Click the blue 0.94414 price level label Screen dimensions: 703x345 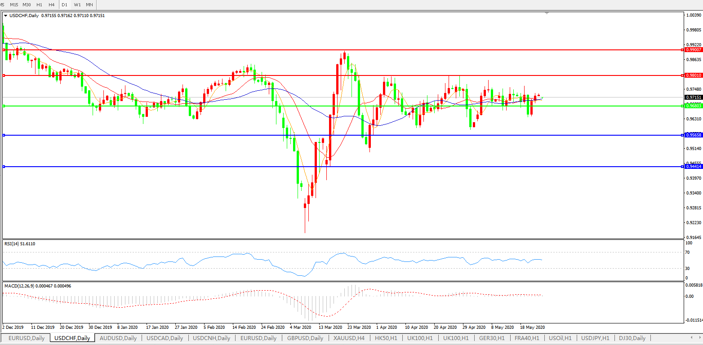click(692, 167)
